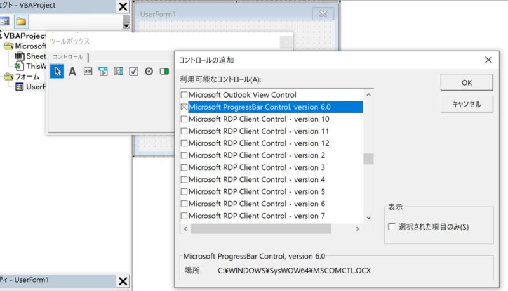Image resolution: width=508 pixels, height=291 pixels.
Task: Select the ToggleButton tool in toolbox
Action: pyautogui.click(x=164, y=72)
